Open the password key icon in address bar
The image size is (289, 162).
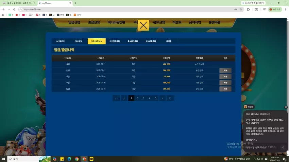coord(236,9)
